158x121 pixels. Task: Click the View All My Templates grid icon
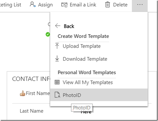pos(57,82)
